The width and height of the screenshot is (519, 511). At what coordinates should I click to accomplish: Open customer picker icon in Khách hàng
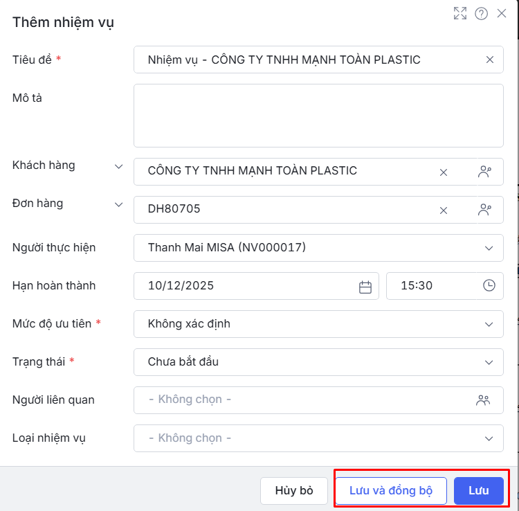[x=484, y=172]
